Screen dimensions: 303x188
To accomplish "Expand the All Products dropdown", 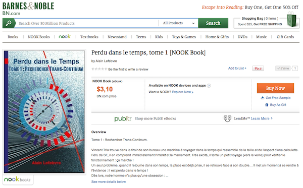I will 178,23.
